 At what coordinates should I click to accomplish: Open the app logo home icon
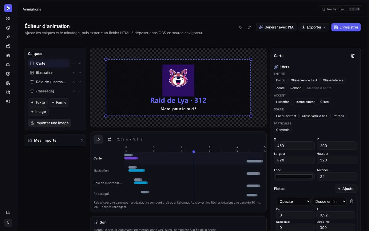[8, 8]
